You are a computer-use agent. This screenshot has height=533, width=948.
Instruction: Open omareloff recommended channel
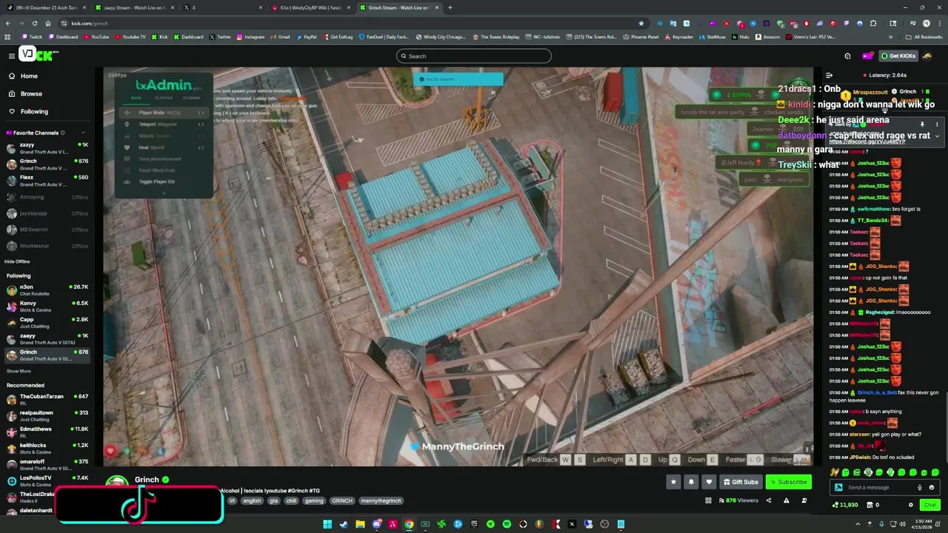point(48,464)
